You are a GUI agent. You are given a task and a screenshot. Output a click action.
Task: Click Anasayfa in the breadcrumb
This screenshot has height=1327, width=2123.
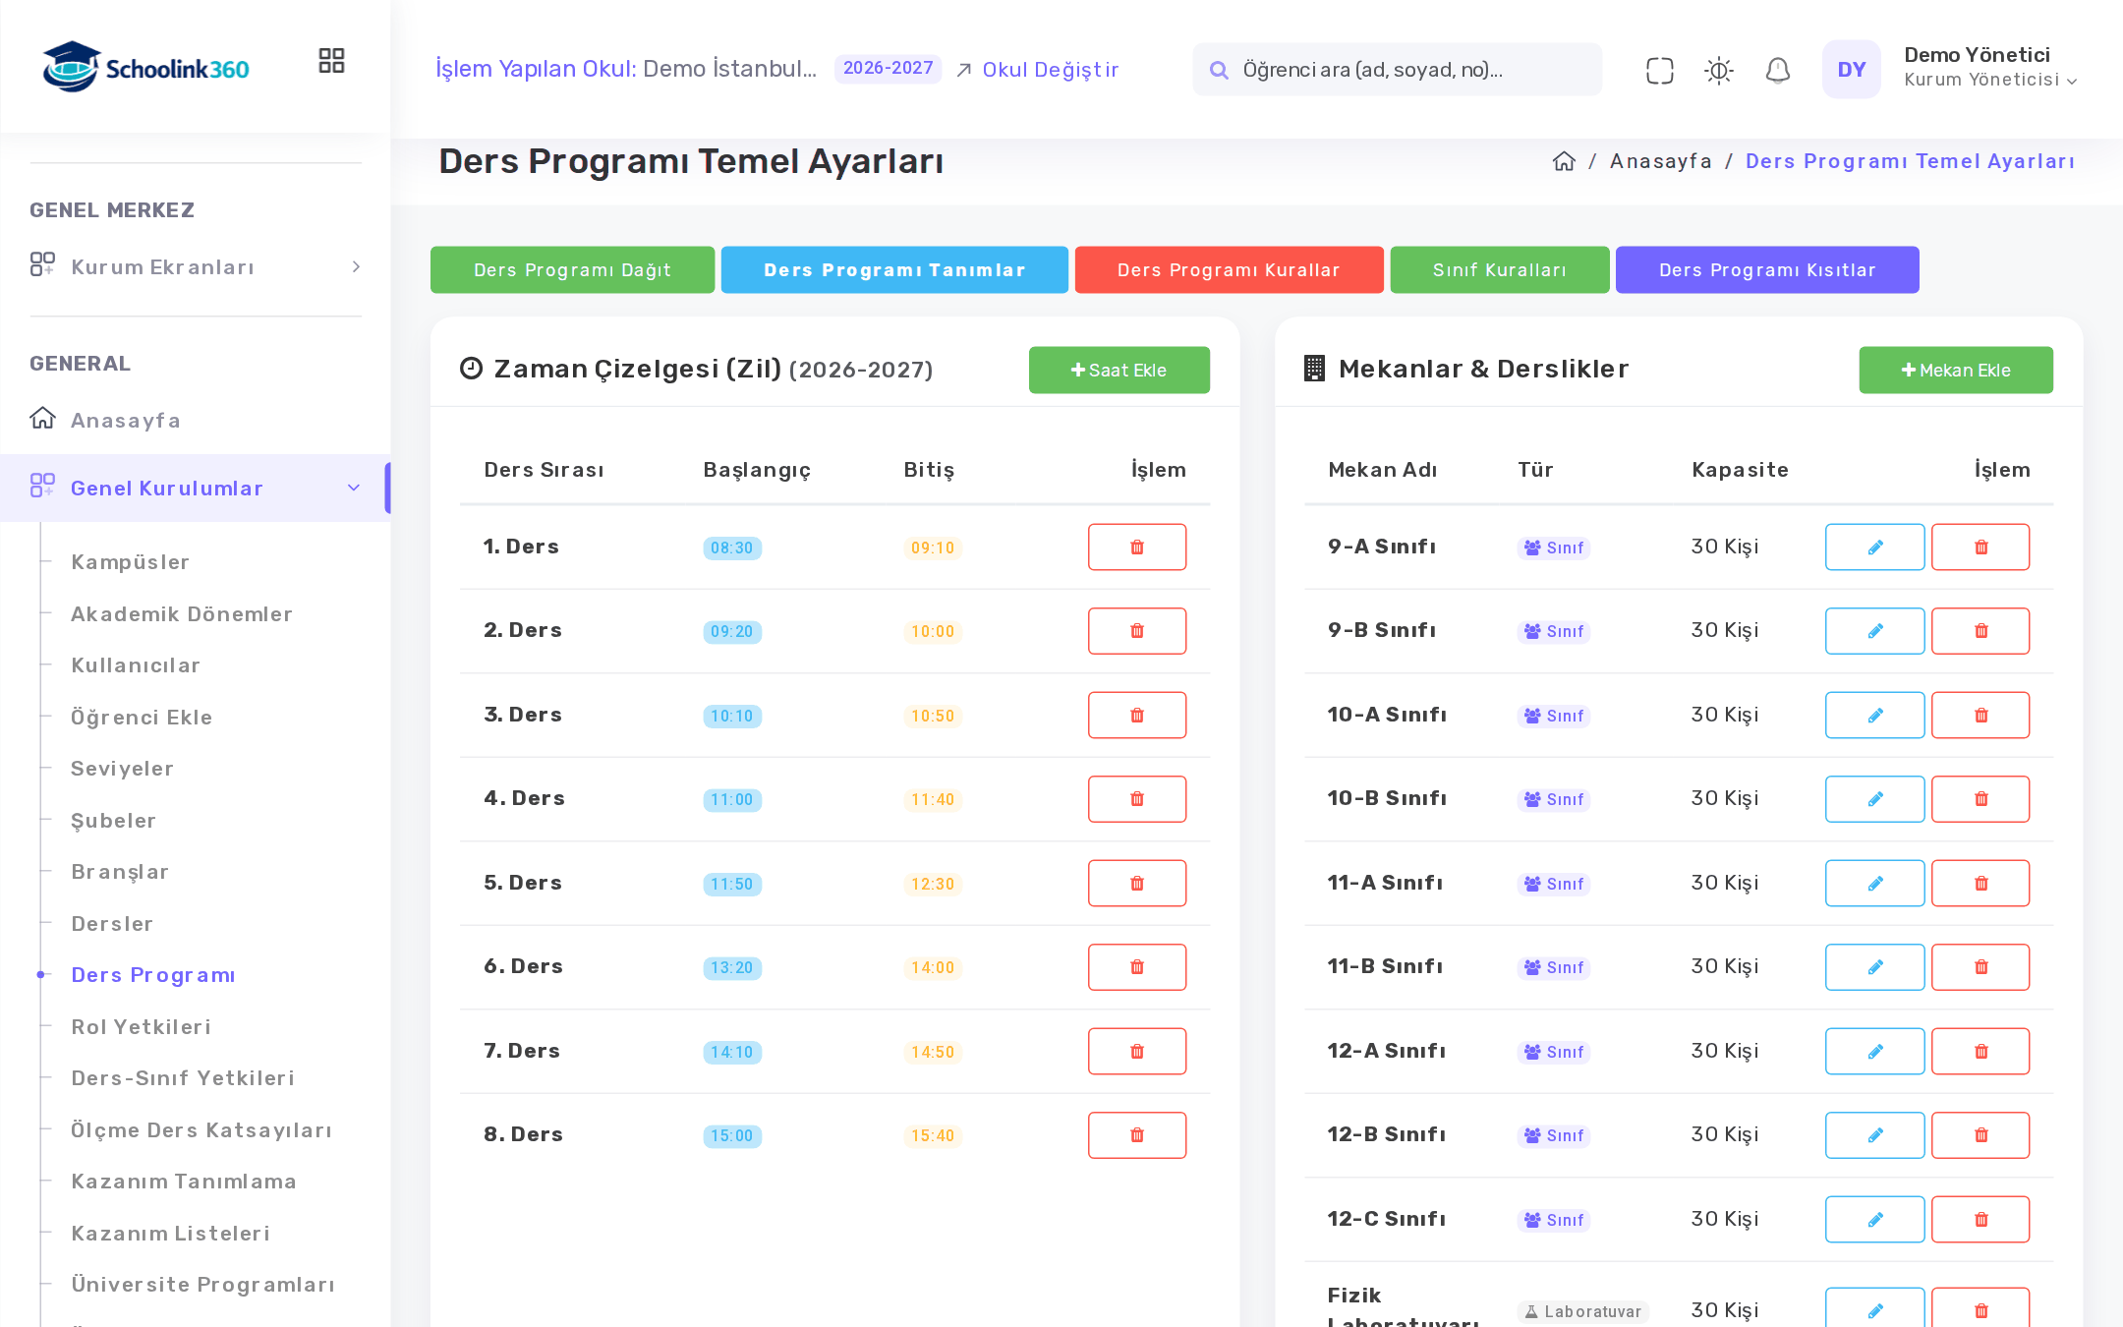tap(1660, 161)
